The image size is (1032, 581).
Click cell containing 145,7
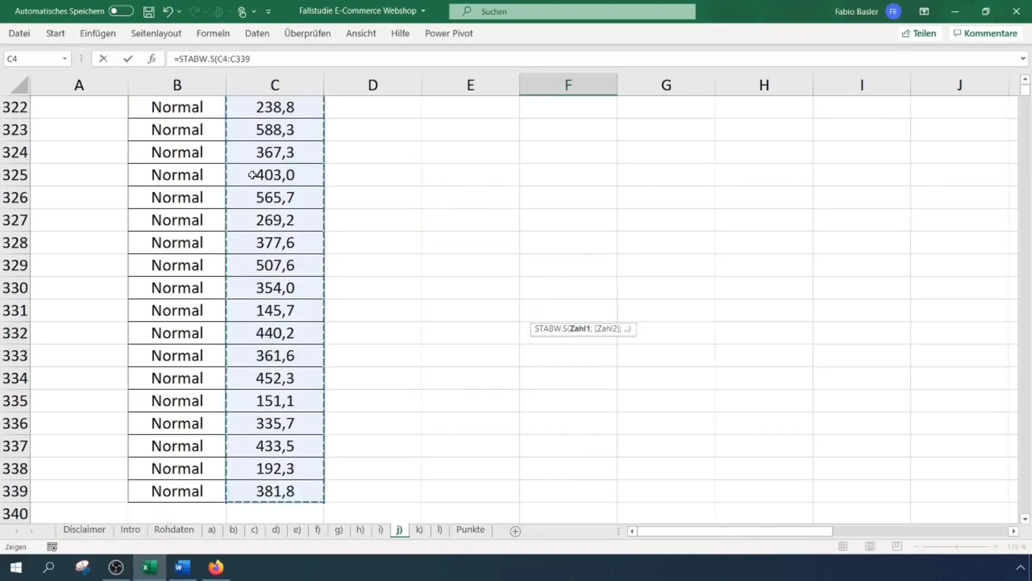click(275, 310)
